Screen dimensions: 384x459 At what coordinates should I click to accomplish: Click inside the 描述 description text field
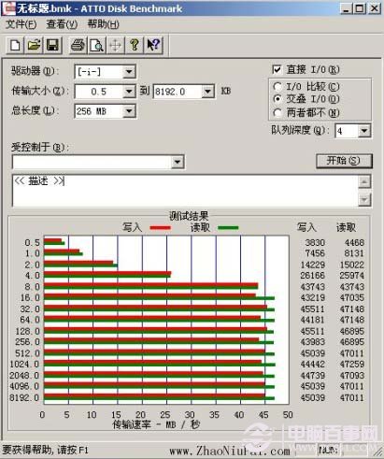point(185,191)
